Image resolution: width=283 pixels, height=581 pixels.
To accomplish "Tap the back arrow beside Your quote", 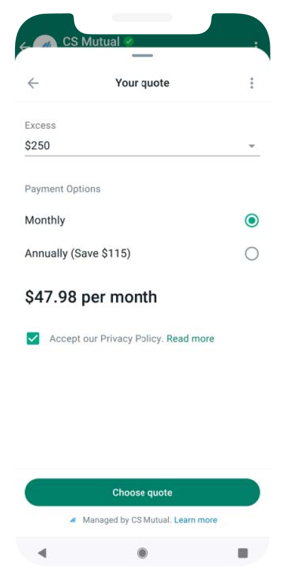I will 33,84.
